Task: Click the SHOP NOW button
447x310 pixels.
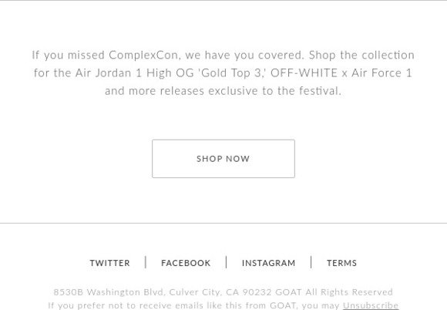Action: pos(223,159)
